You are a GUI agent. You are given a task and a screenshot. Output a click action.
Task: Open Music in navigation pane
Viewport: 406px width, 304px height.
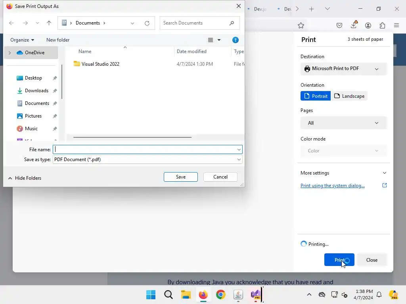pyautogui.click(x=31, y=129)
